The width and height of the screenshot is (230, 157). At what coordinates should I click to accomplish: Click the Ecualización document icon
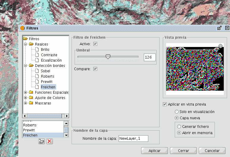click(37, 60)
